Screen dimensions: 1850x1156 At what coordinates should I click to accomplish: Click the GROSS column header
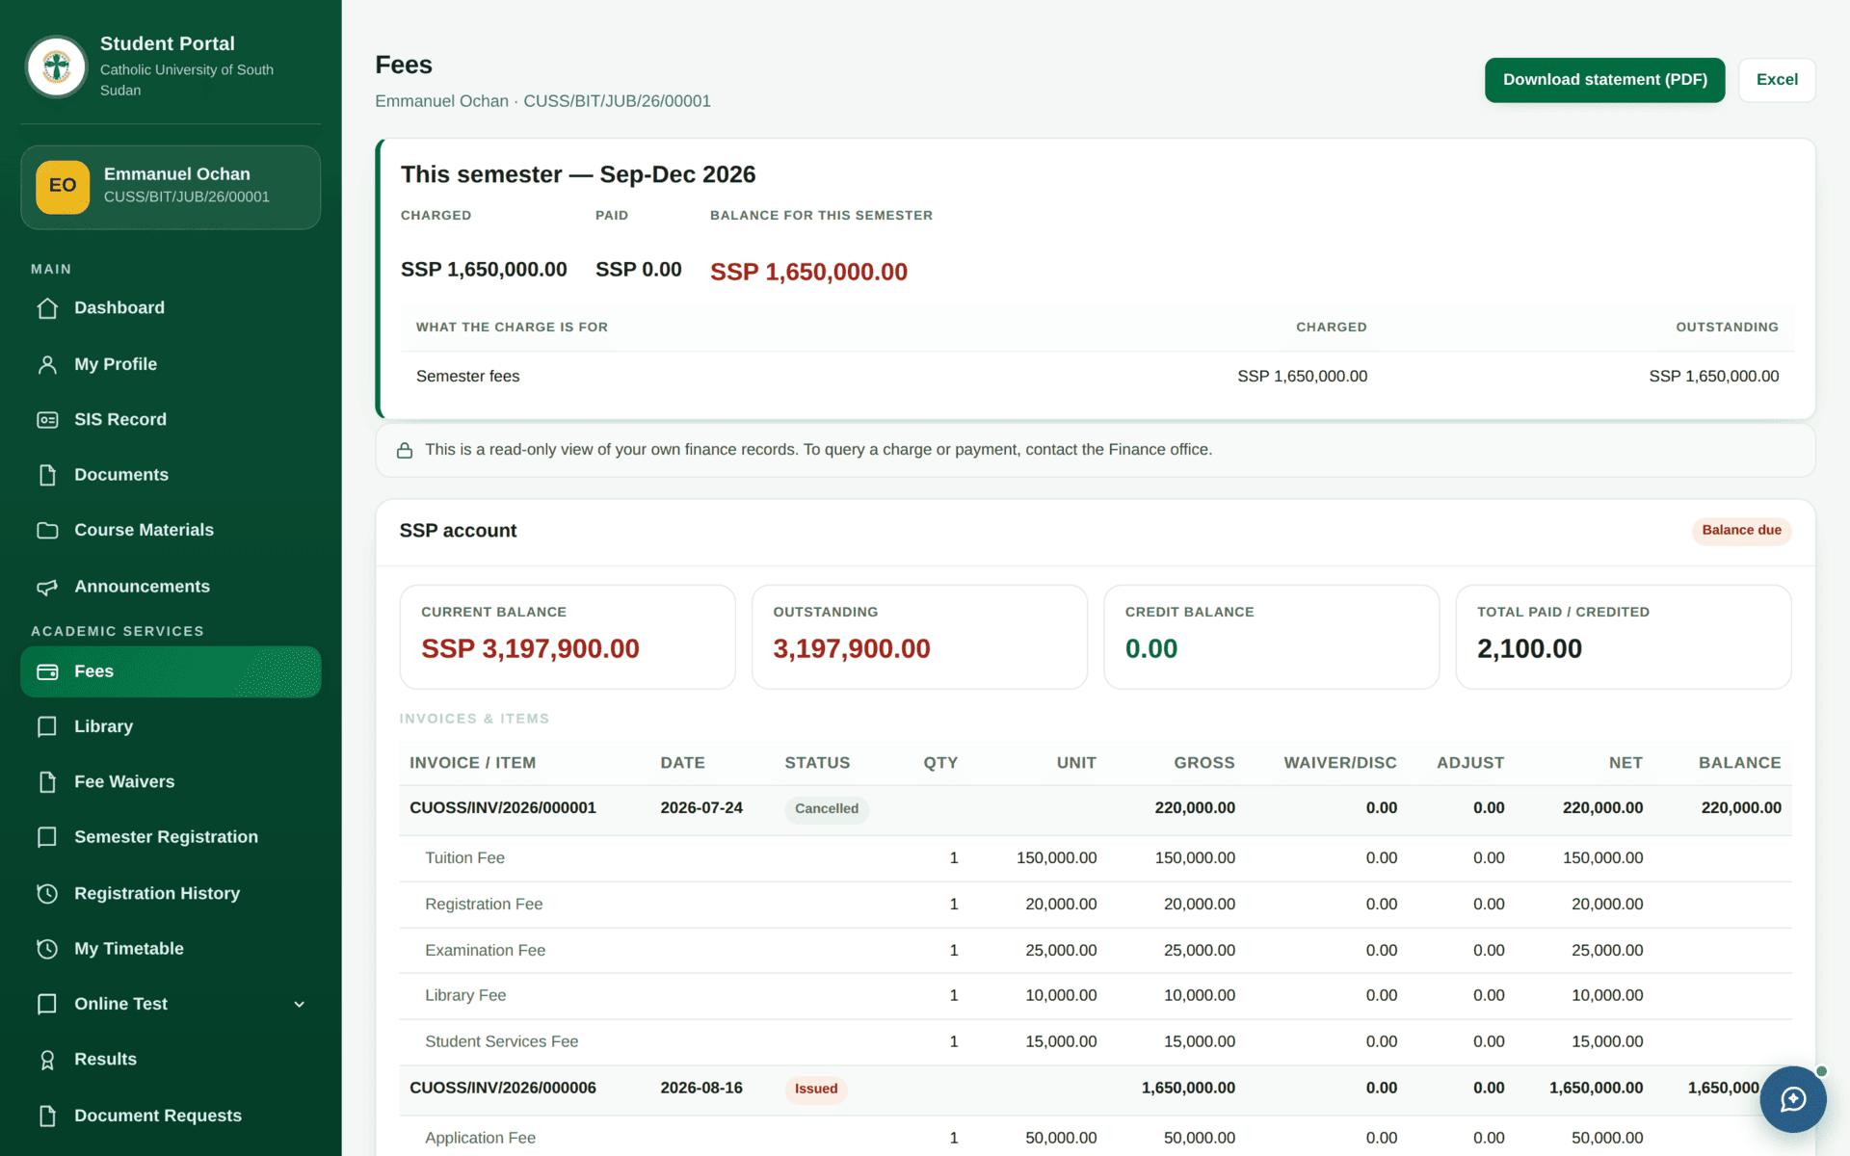1203,763
